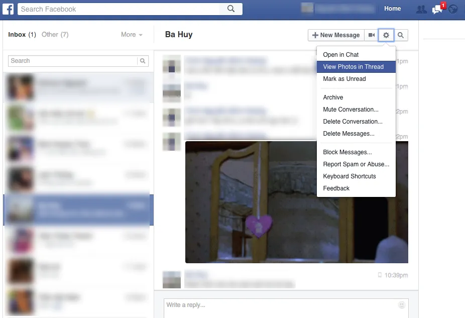Switch to the Other messages tab
The image size is (465, 318).
click(55, 35)
